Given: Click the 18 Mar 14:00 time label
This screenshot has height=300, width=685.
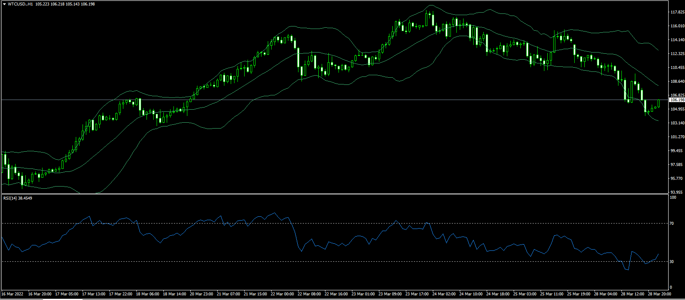Looking at the screenshot, I should [x=174, y=294].
